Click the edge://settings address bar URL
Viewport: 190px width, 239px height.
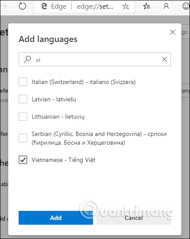click(95, 6)
